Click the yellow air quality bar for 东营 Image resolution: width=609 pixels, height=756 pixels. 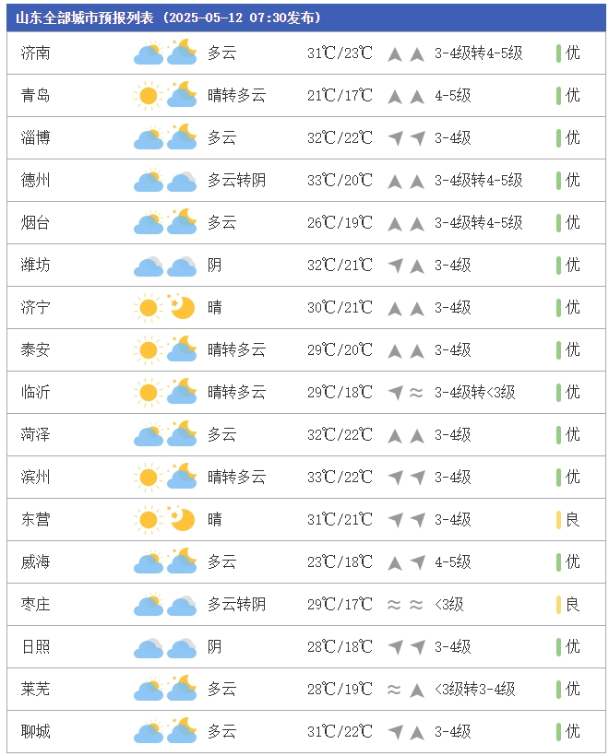(559, 520)
